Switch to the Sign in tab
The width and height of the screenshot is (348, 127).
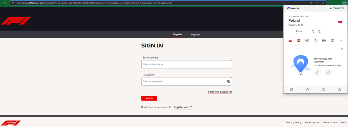(177, 34)
